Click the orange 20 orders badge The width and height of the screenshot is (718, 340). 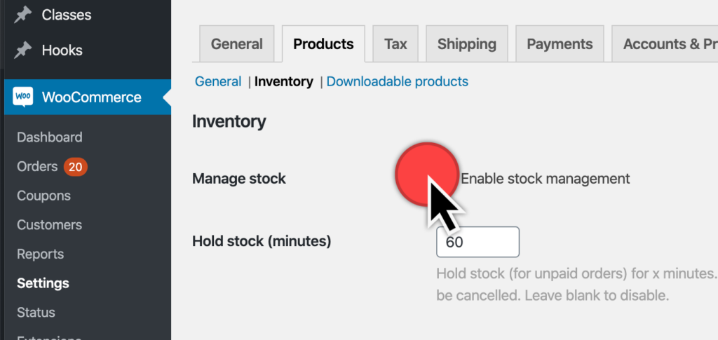tap(75, 167)
